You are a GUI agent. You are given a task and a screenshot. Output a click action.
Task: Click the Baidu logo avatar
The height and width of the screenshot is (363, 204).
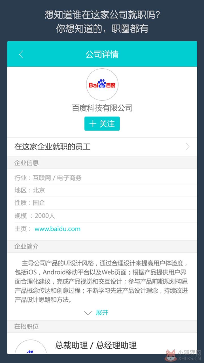coord(102,85)
